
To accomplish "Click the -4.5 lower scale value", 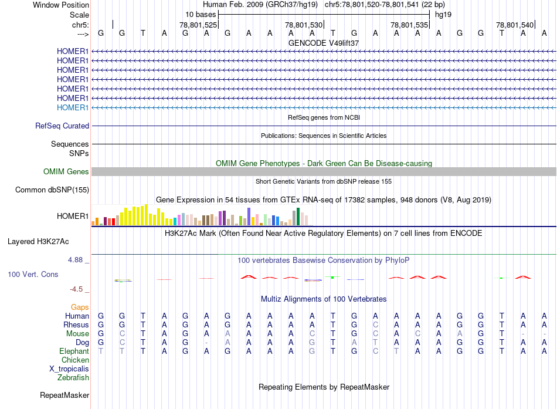I will 76,289.
